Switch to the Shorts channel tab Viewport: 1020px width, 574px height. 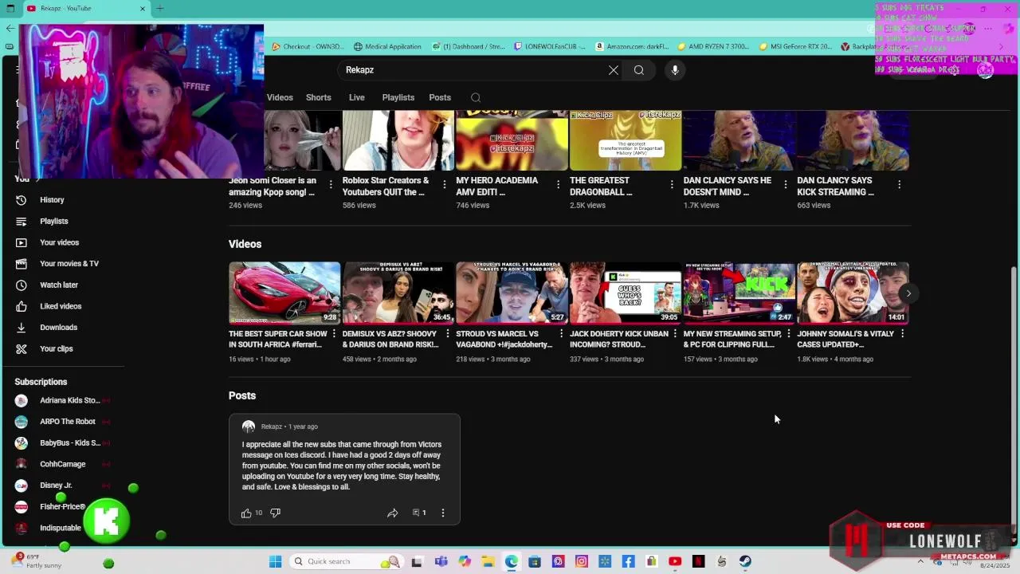[x=319, y=98]
